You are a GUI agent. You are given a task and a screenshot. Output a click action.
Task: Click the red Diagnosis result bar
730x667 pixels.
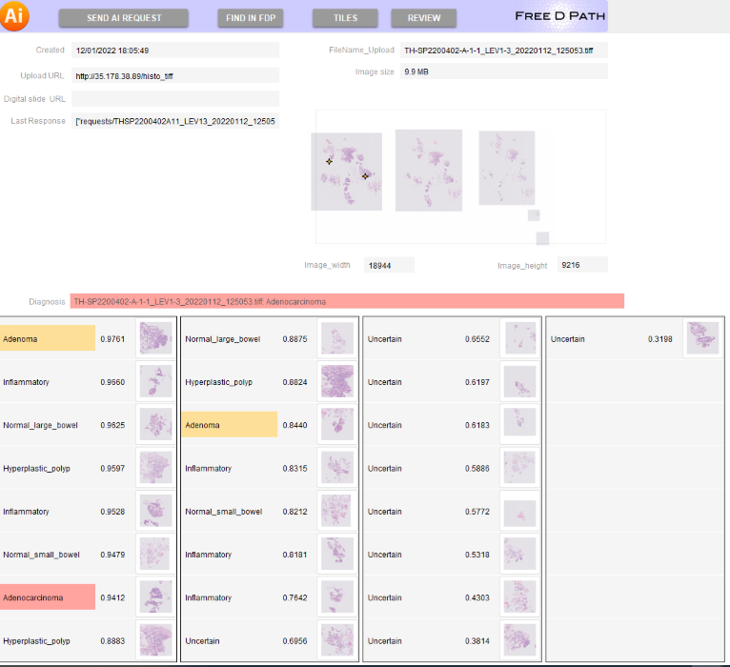pyautogui.click(x=347, y=301)
